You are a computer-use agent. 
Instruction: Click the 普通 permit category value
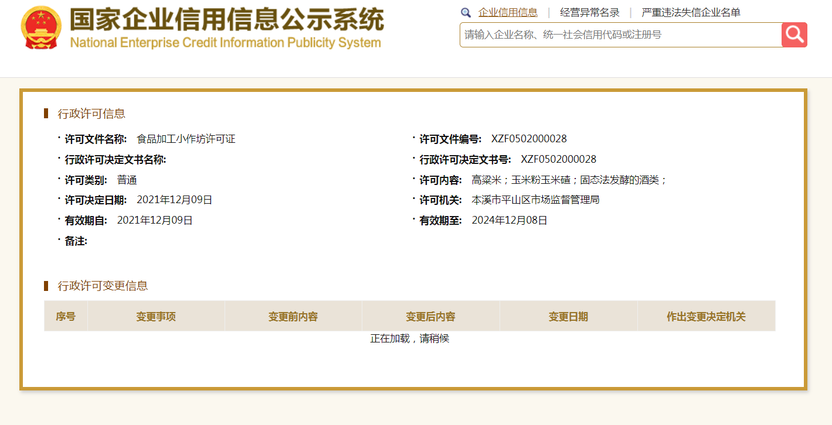127,180
